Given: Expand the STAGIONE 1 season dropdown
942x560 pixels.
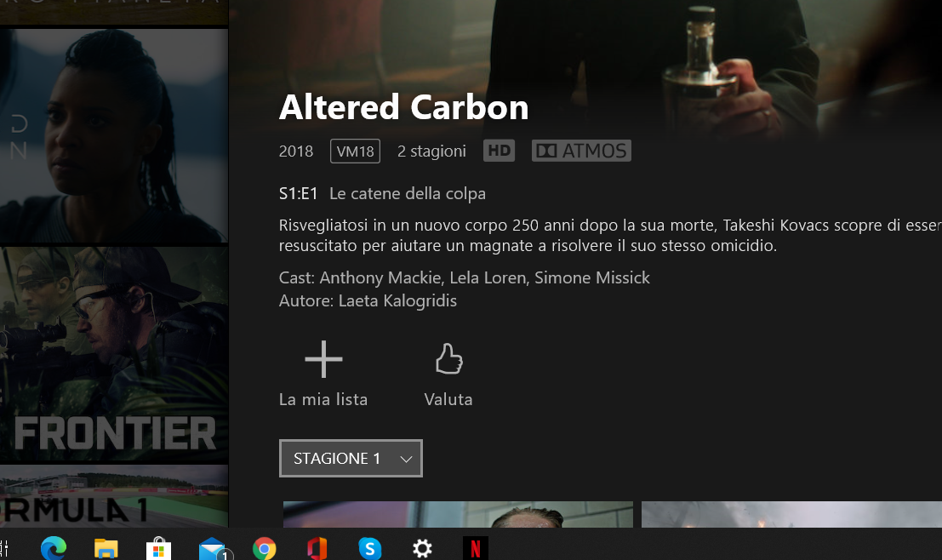Looking at the screenshot, I should point(351,459).
